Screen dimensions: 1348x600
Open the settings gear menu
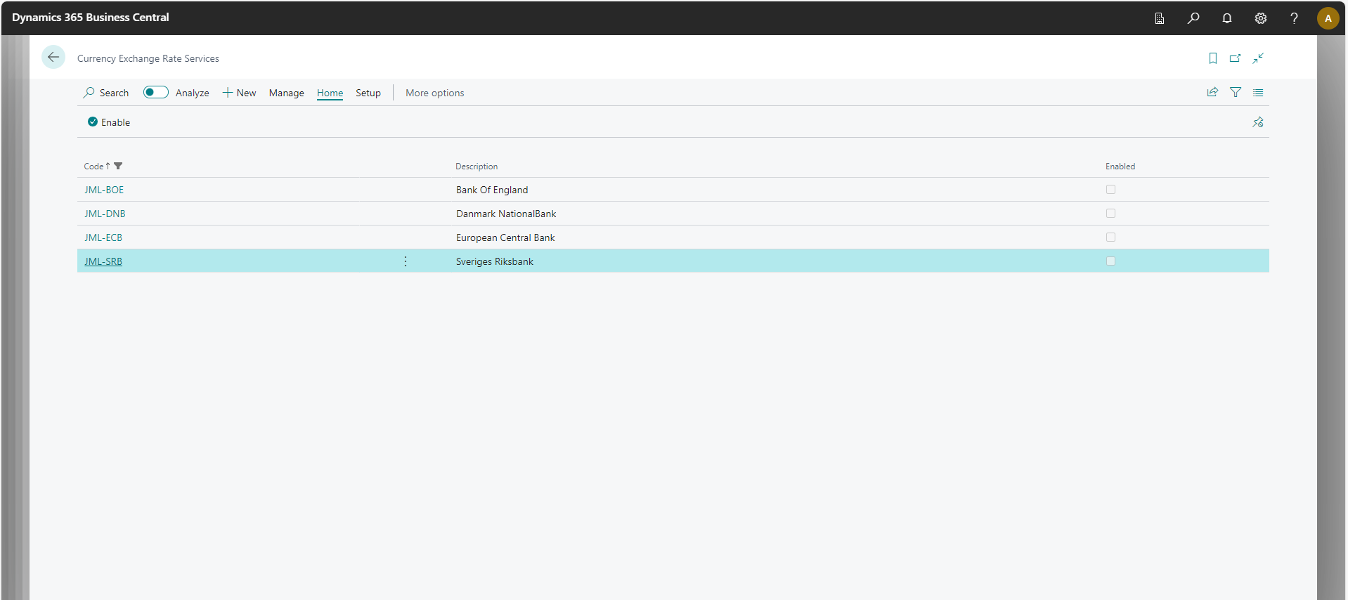[1260, 18]
